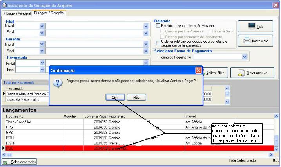
Task: Click the Lançamentos grid scroll up arrow
Action: (276, 116)
